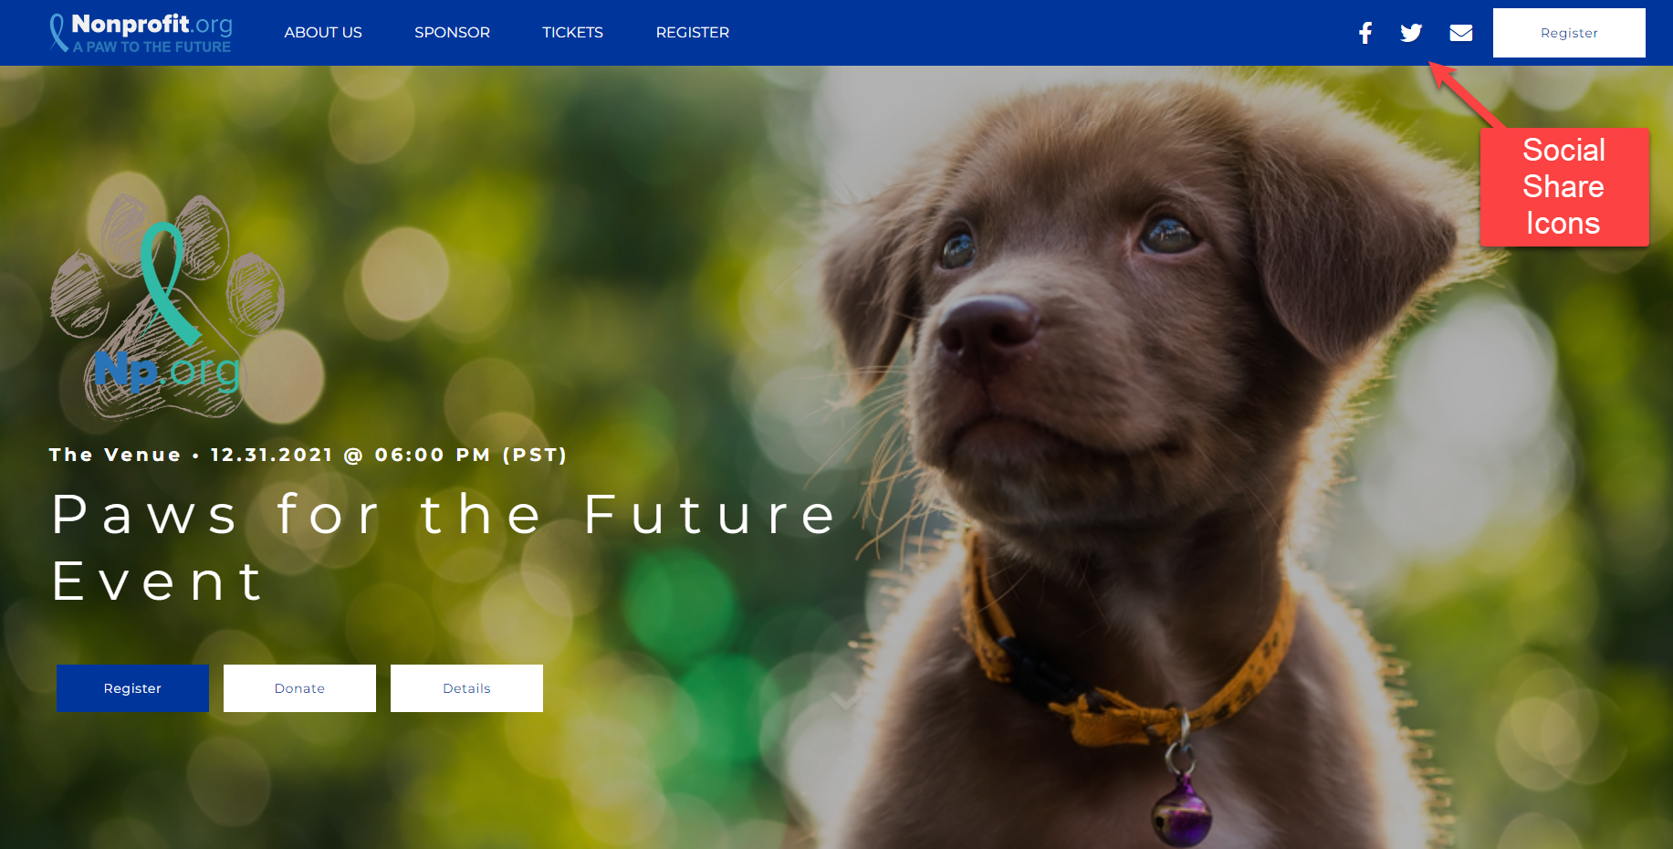Click the Social Share Icons red callout
Viewport: 1673px width, 849px height.
pos(1563,187)
